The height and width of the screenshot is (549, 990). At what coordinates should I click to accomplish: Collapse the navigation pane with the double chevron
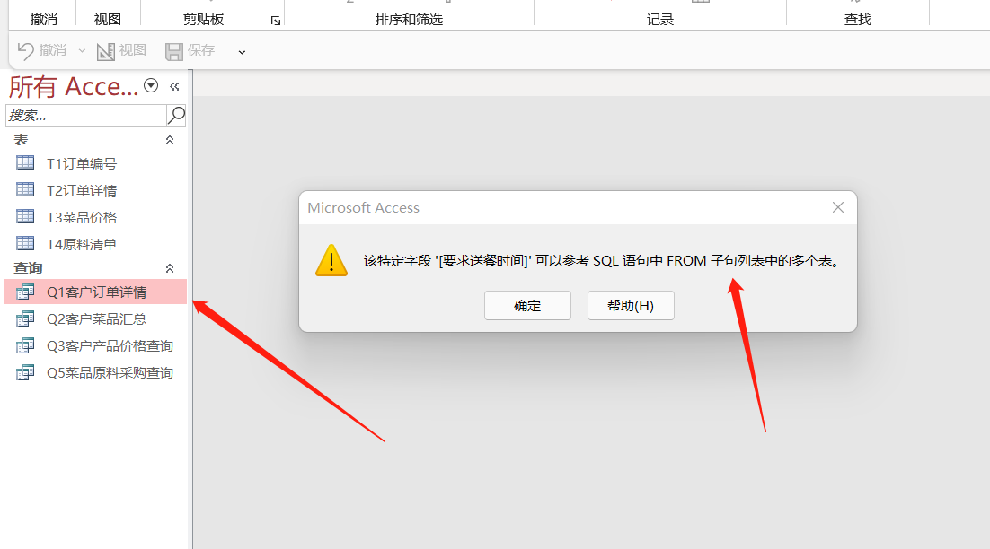coord(175,86)
